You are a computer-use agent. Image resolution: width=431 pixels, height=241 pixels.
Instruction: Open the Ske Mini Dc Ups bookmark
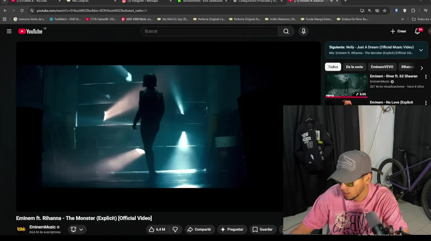coord(173,19)
